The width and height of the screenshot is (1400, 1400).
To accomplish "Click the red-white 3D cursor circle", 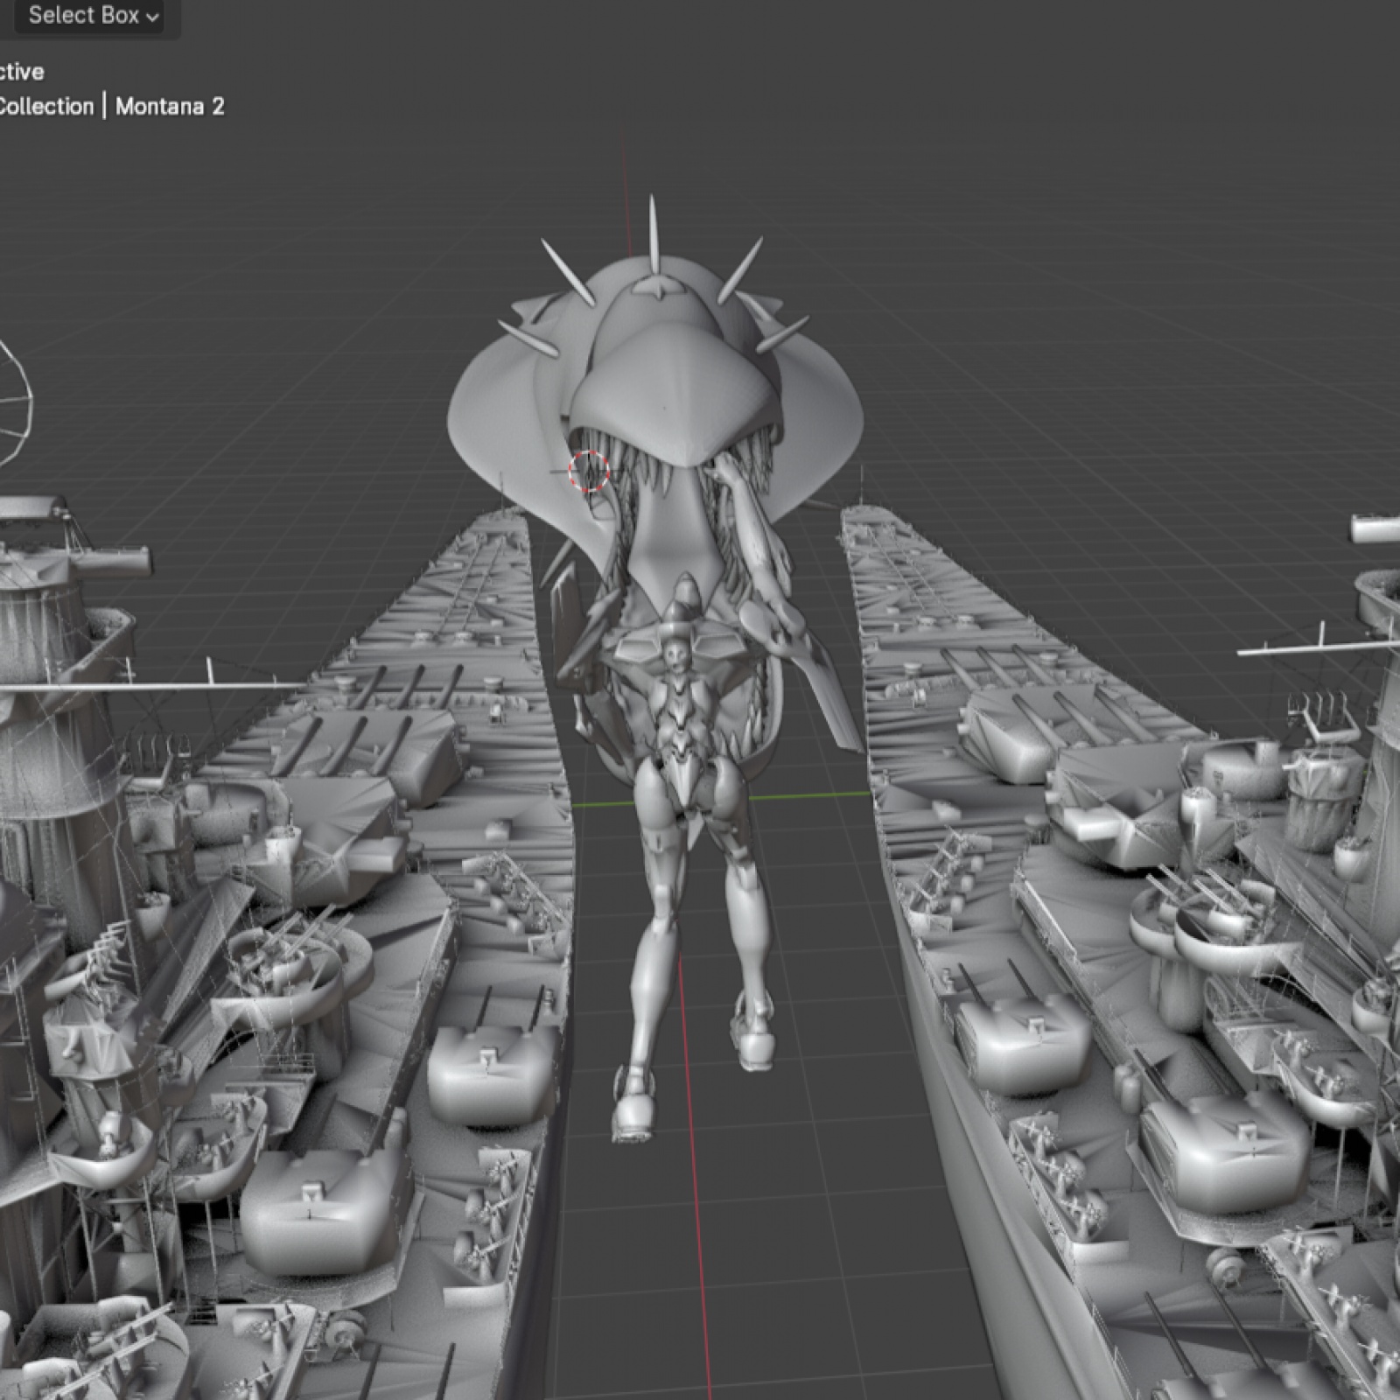I will pyautogui.click(x=588, y=472).
